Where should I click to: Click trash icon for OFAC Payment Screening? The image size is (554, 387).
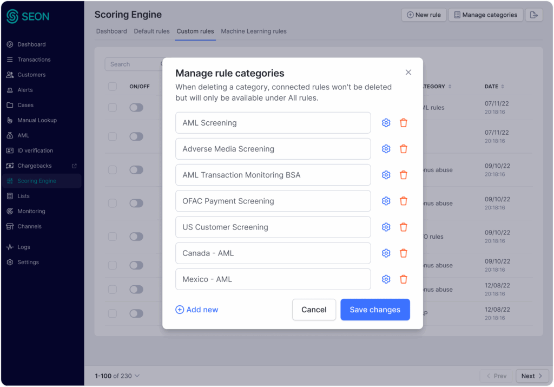(x=403, y=201)
